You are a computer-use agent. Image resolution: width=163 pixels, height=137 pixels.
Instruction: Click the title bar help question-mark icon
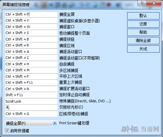tap(142, 4)
